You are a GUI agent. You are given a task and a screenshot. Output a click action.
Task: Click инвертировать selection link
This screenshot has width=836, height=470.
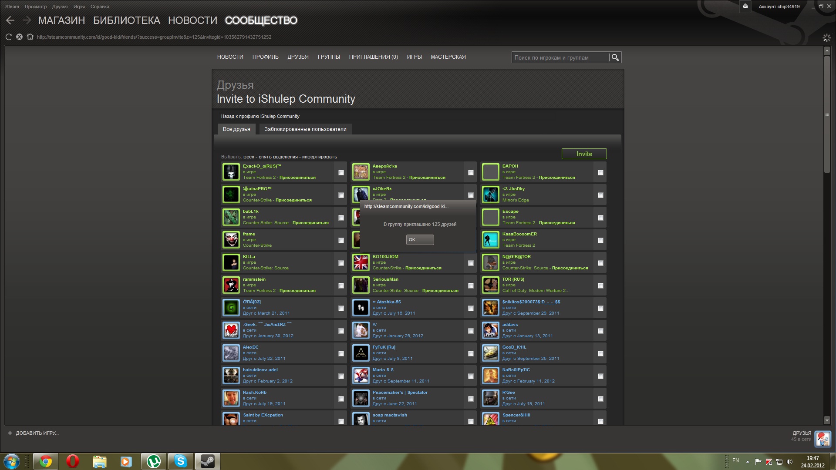pos(320,157)
